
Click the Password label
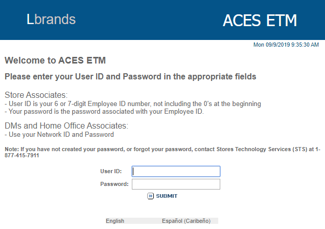(114, 184)
